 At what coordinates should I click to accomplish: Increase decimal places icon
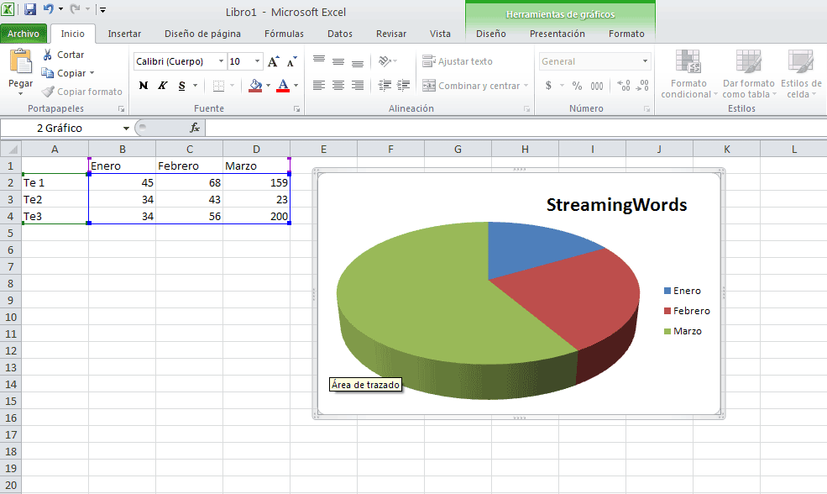pyautogui.click(x=624, y=86)
